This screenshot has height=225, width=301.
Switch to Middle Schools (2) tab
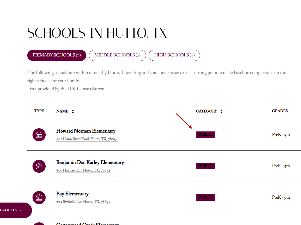(117, 55)
